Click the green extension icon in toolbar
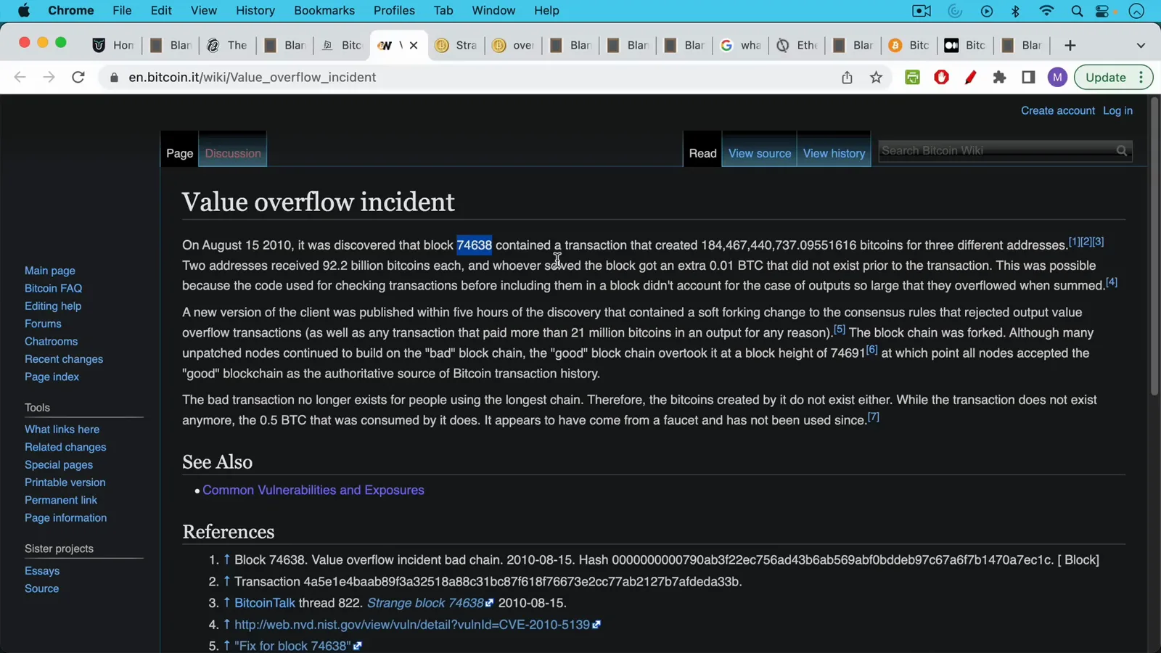 click(x=912, y=77)
